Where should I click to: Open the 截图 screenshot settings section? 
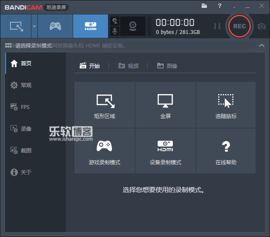(x=35, y=150)
